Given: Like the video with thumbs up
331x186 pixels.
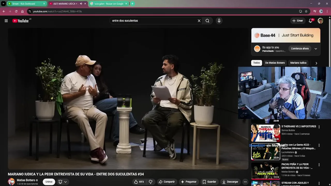Looking at the screenshot, I should click(139, 182).
